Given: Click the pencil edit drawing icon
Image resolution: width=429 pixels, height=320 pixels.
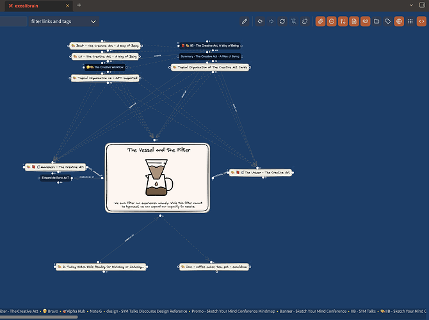Looking at the screenshot, I should [245, 21].
